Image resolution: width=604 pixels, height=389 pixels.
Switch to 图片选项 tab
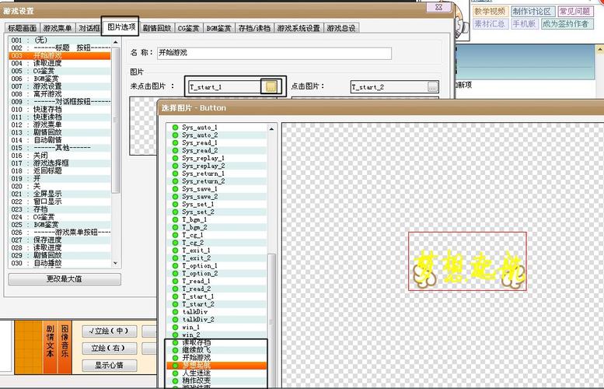(121, 26)
